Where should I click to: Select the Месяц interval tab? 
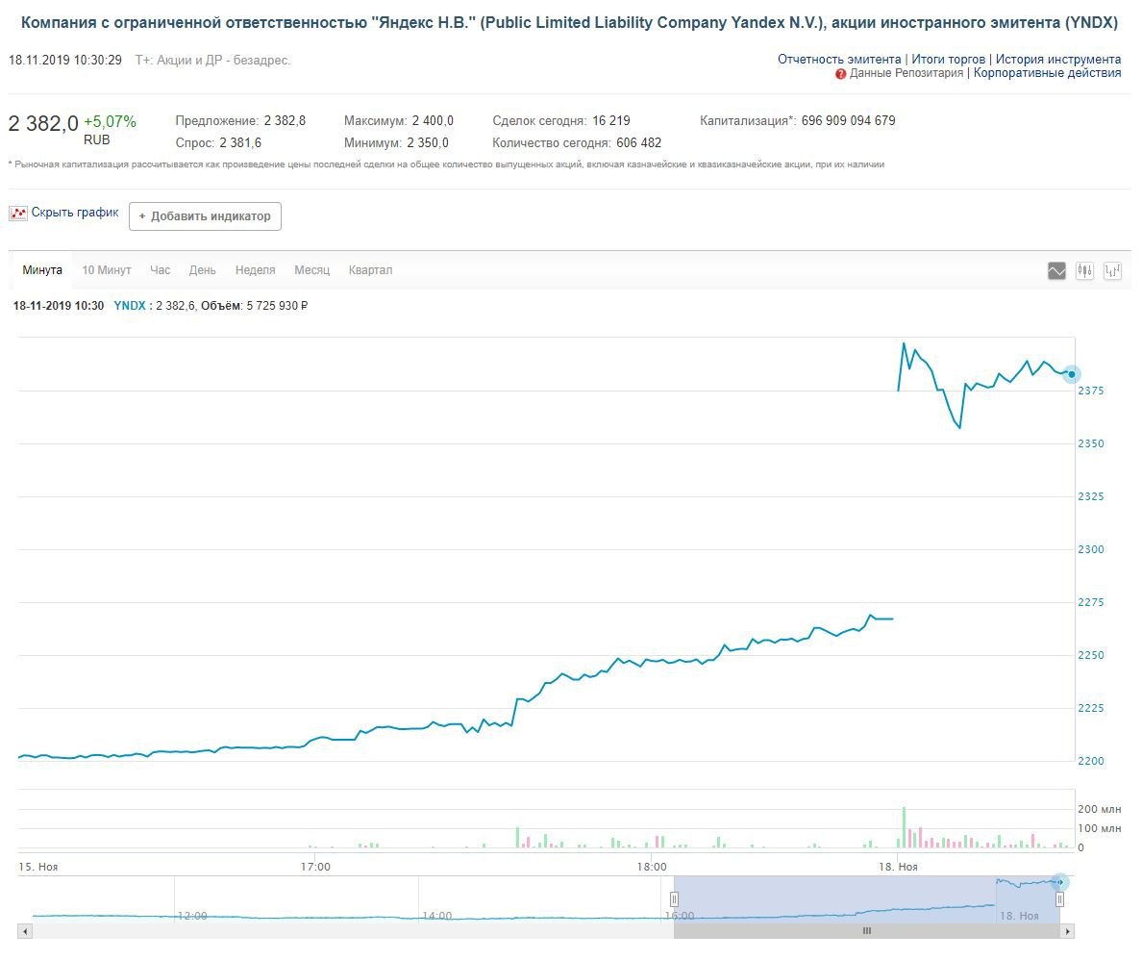coord(311,270)
